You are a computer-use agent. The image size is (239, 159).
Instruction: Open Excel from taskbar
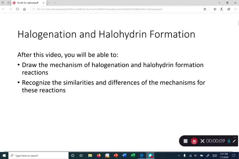(x=133, y=155)
